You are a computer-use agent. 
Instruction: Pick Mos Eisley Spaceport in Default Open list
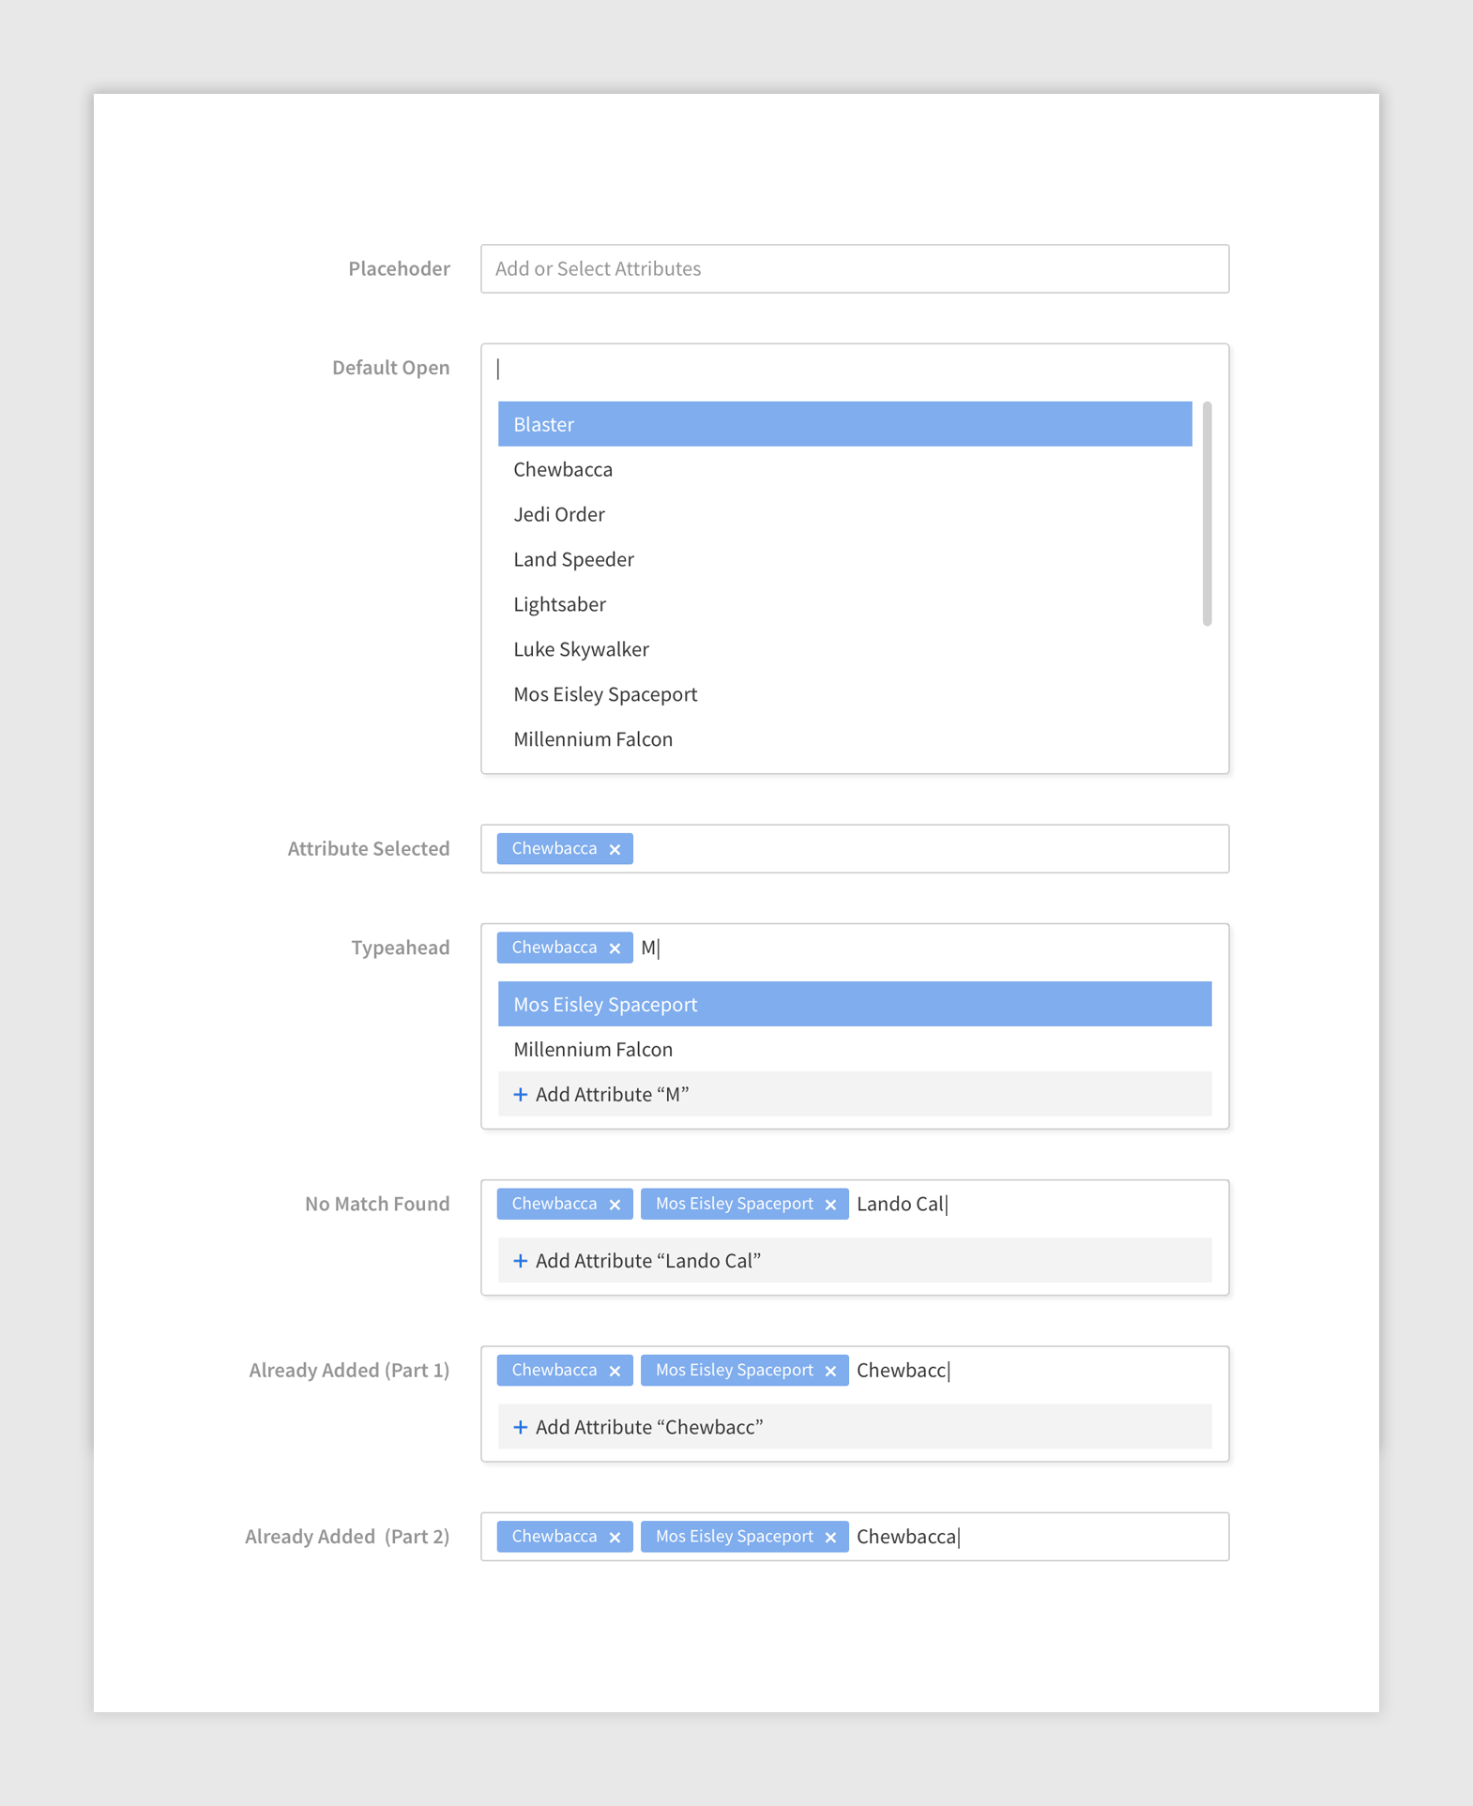pos(844,694)
